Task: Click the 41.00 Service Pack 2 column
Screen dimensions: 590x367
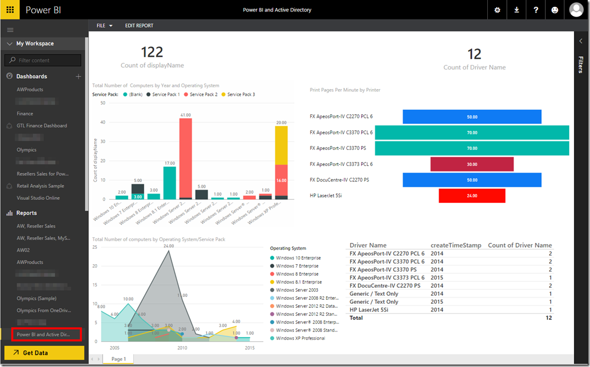Action: [x=185, y=158]
